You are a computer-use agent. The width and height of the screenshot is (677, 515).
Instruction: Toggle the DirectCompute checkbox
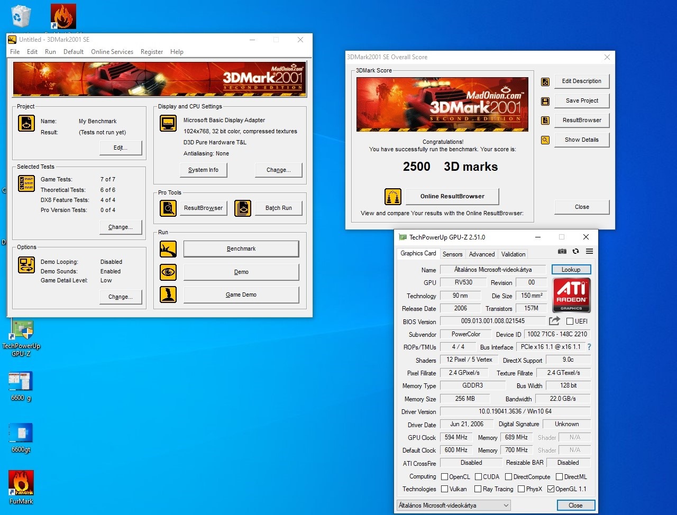(508, 476)
